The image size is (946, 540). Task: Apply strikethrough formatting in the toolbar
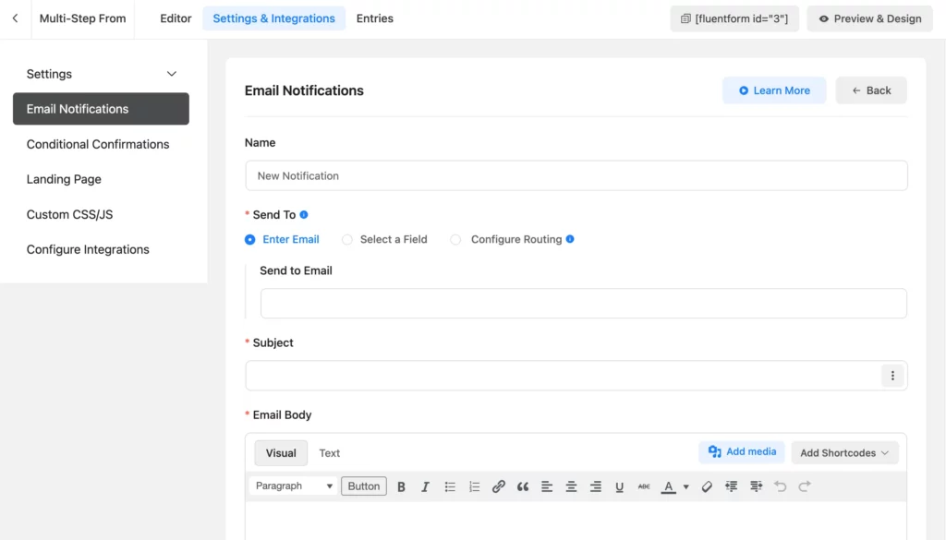(644, 486)
